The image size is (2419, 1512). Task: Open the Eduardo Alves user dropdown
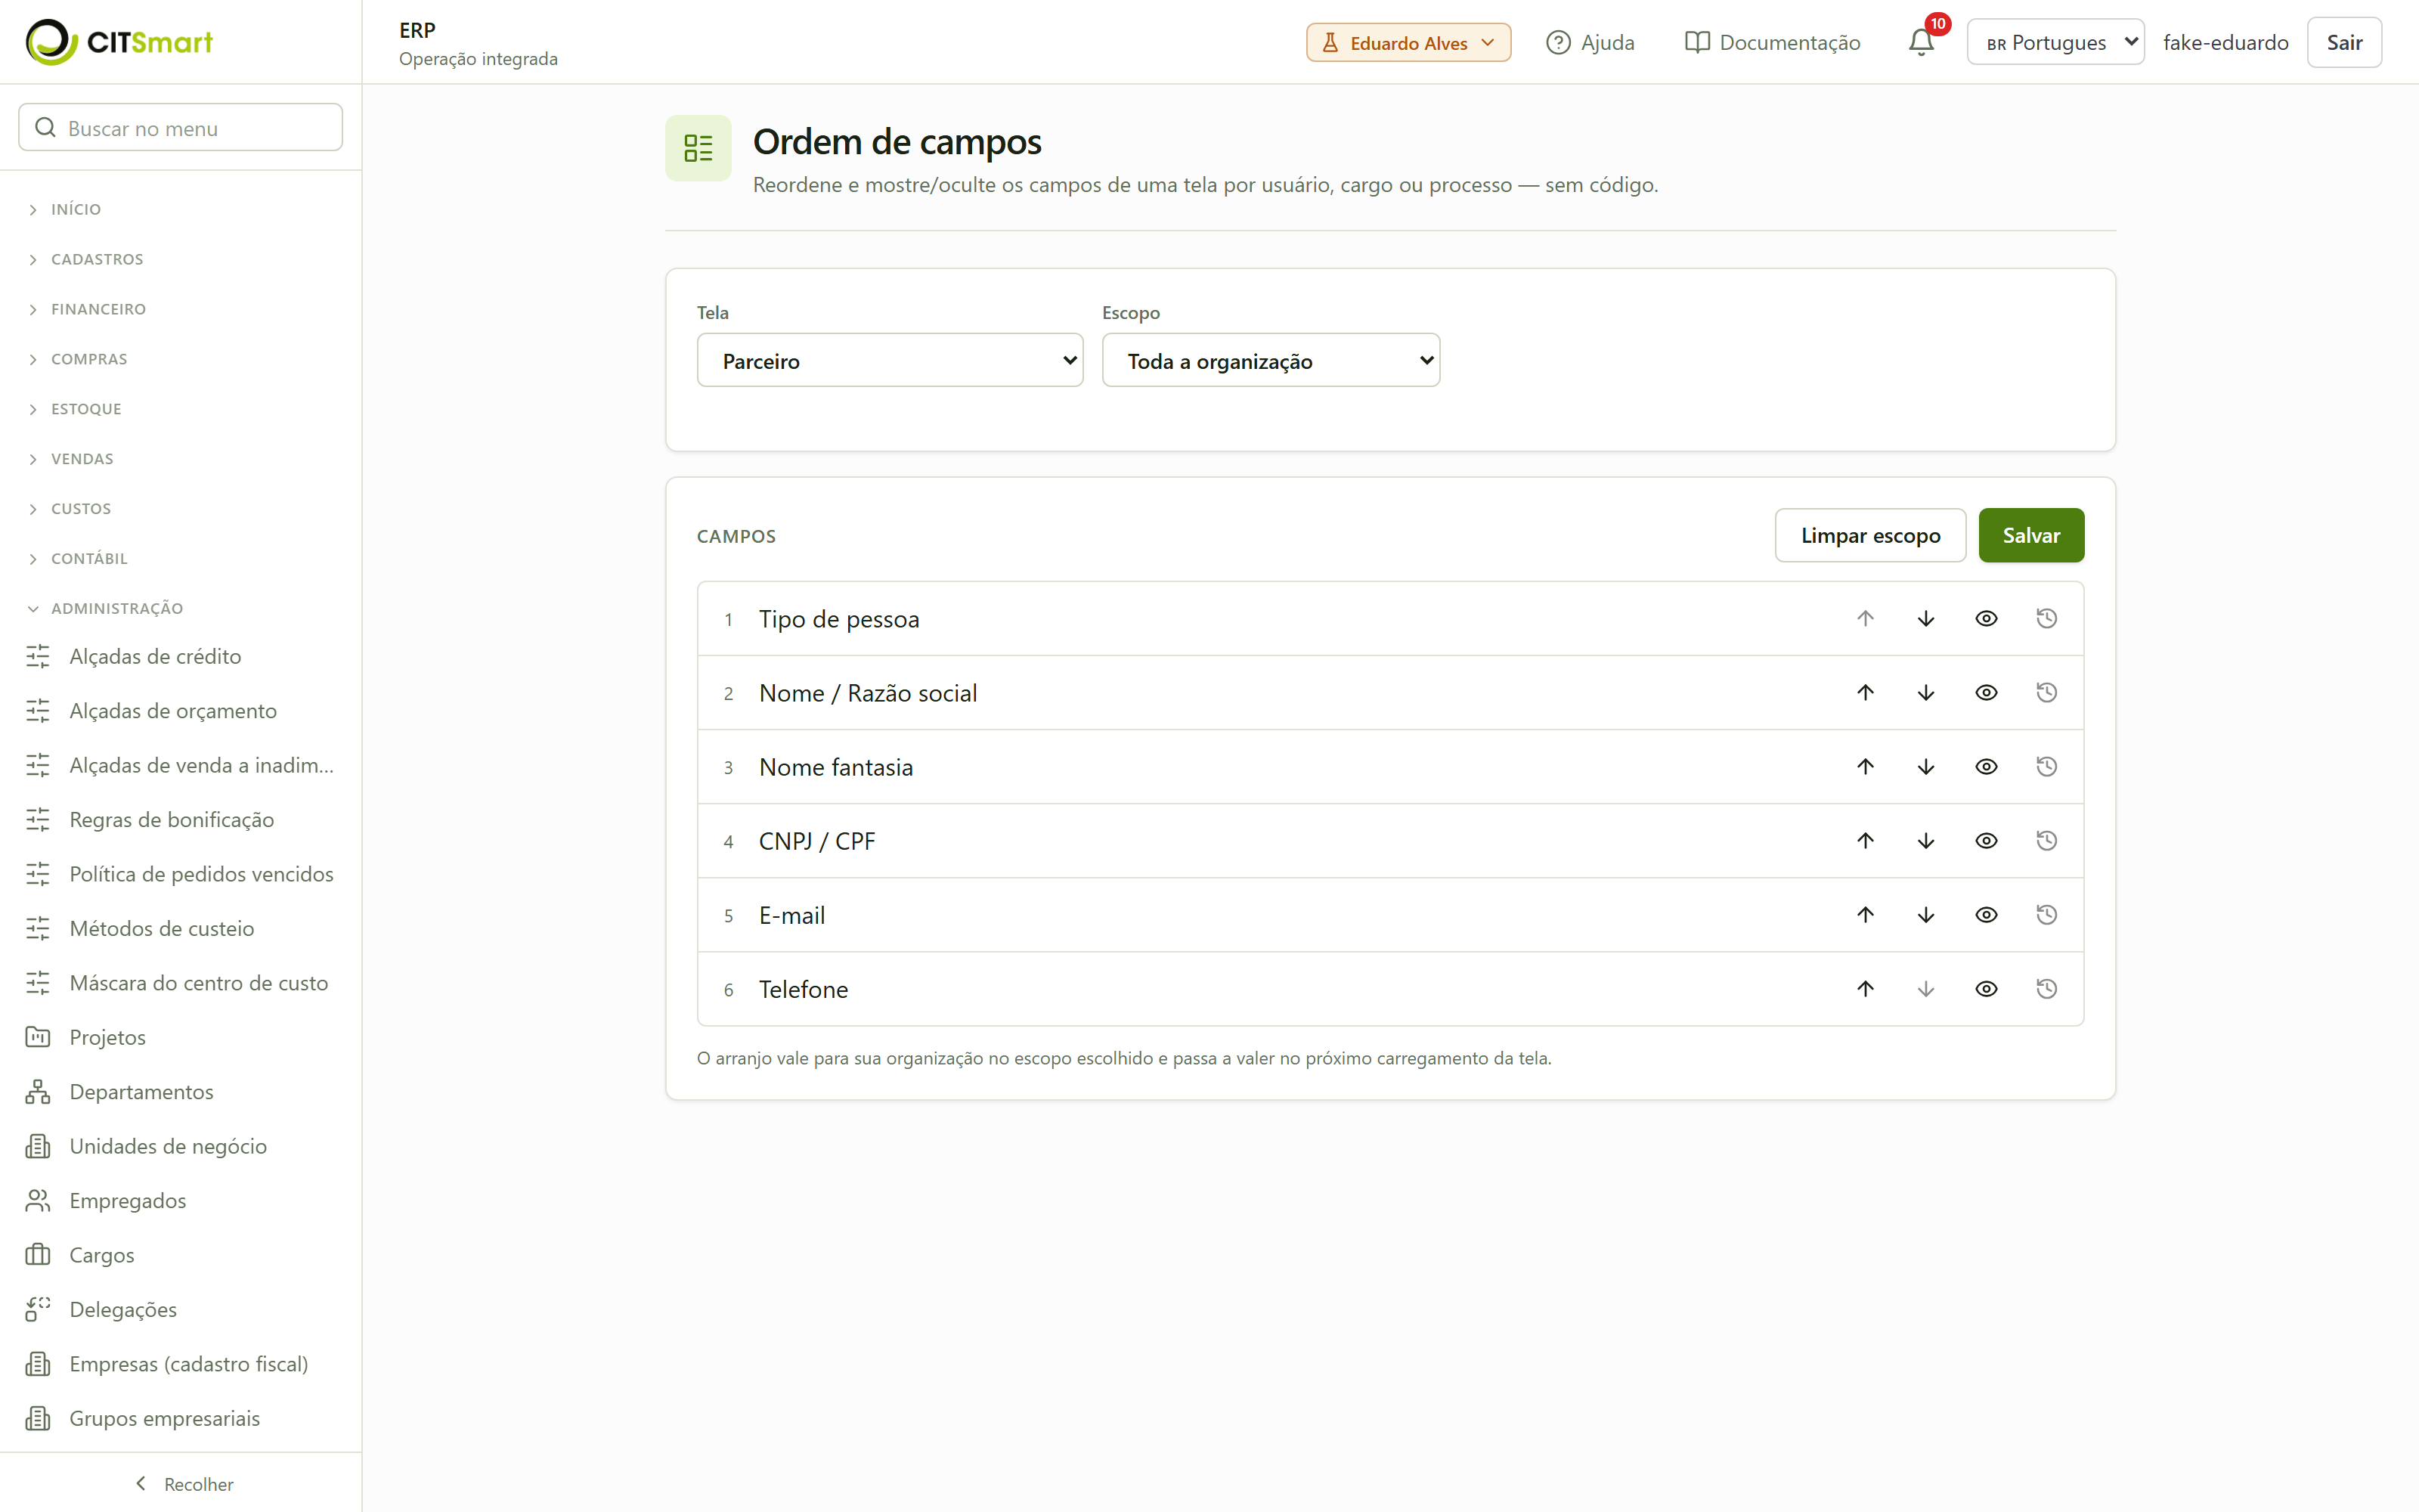pos(1408,42)
